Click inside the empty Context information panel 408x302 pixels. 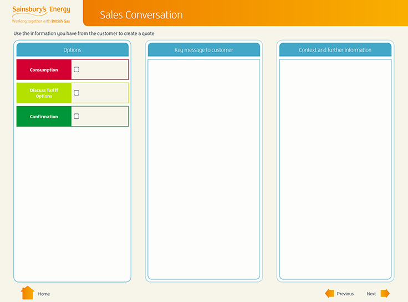click(x=335, y=167)
